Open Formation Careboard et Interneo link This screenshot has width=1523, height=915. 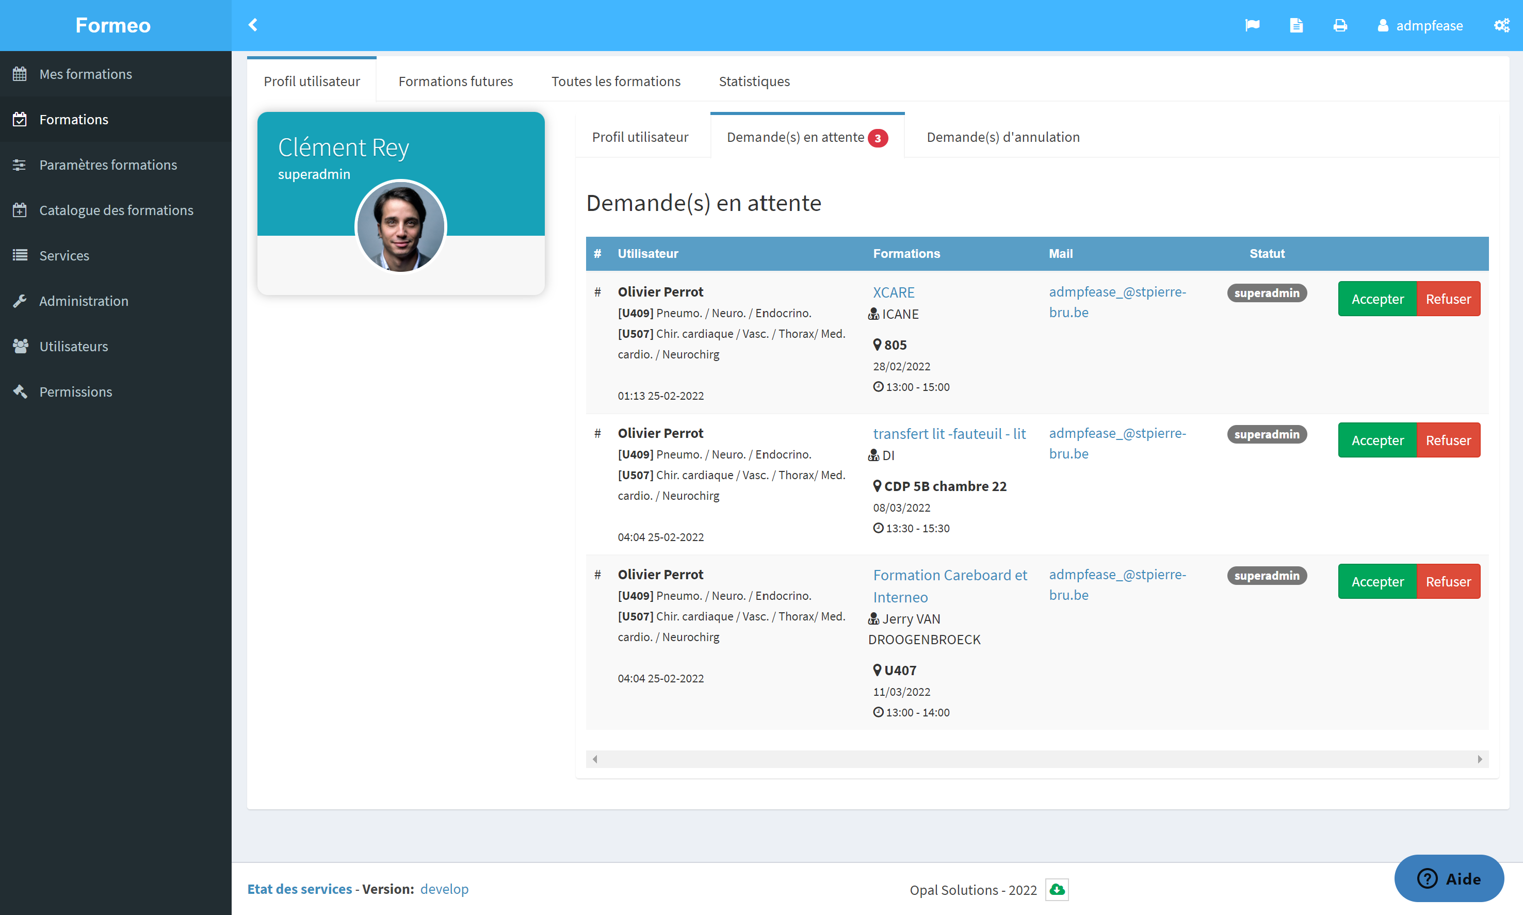click(950, 586)
